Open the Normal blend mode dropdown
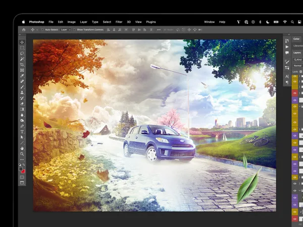 point(297,66)
